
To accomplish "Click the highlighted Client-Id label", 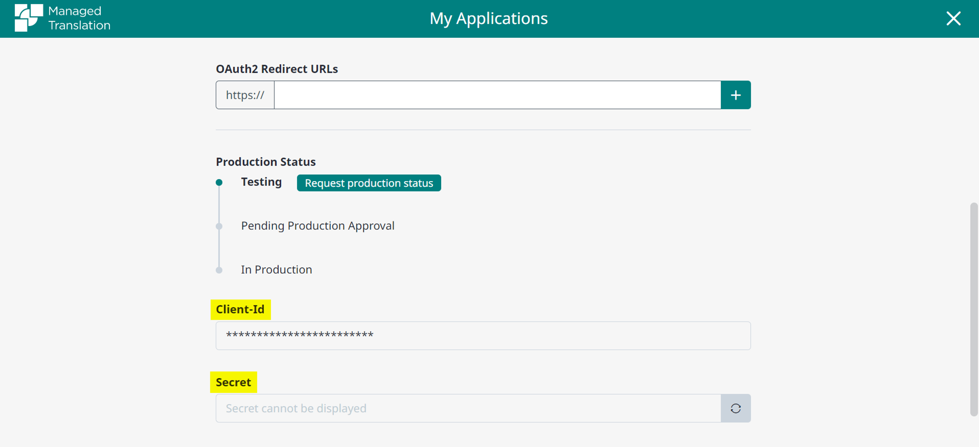I will (x=240, y=309).
